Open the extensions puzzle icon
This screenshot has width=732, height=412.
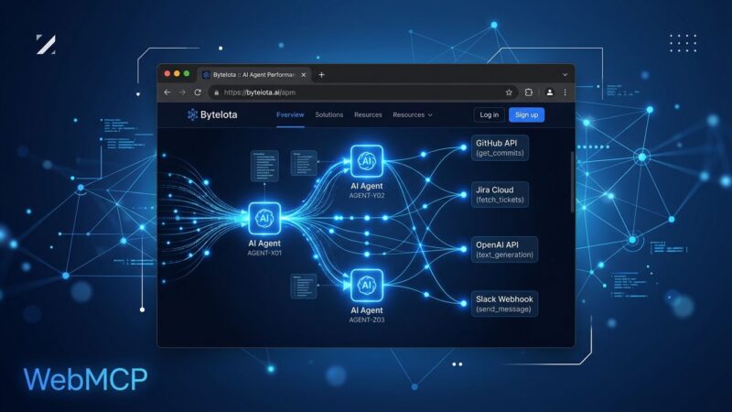click(x=529, y=92)
